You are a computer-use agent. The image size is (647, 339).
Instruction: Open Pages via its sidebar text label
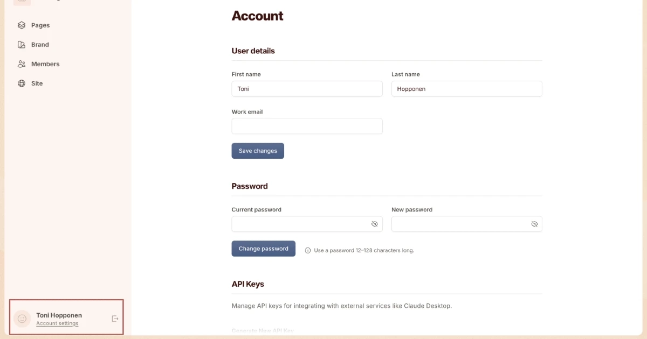point(40,25)
